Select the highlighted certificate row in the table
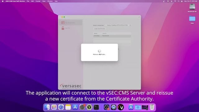The width and height of the screenshot is (199, 112). click(x=112, y=36)
